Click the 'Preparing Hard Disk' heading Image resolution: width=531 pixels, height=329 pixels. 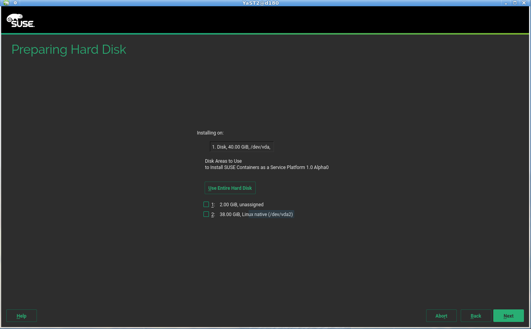[x=69, y=50]
